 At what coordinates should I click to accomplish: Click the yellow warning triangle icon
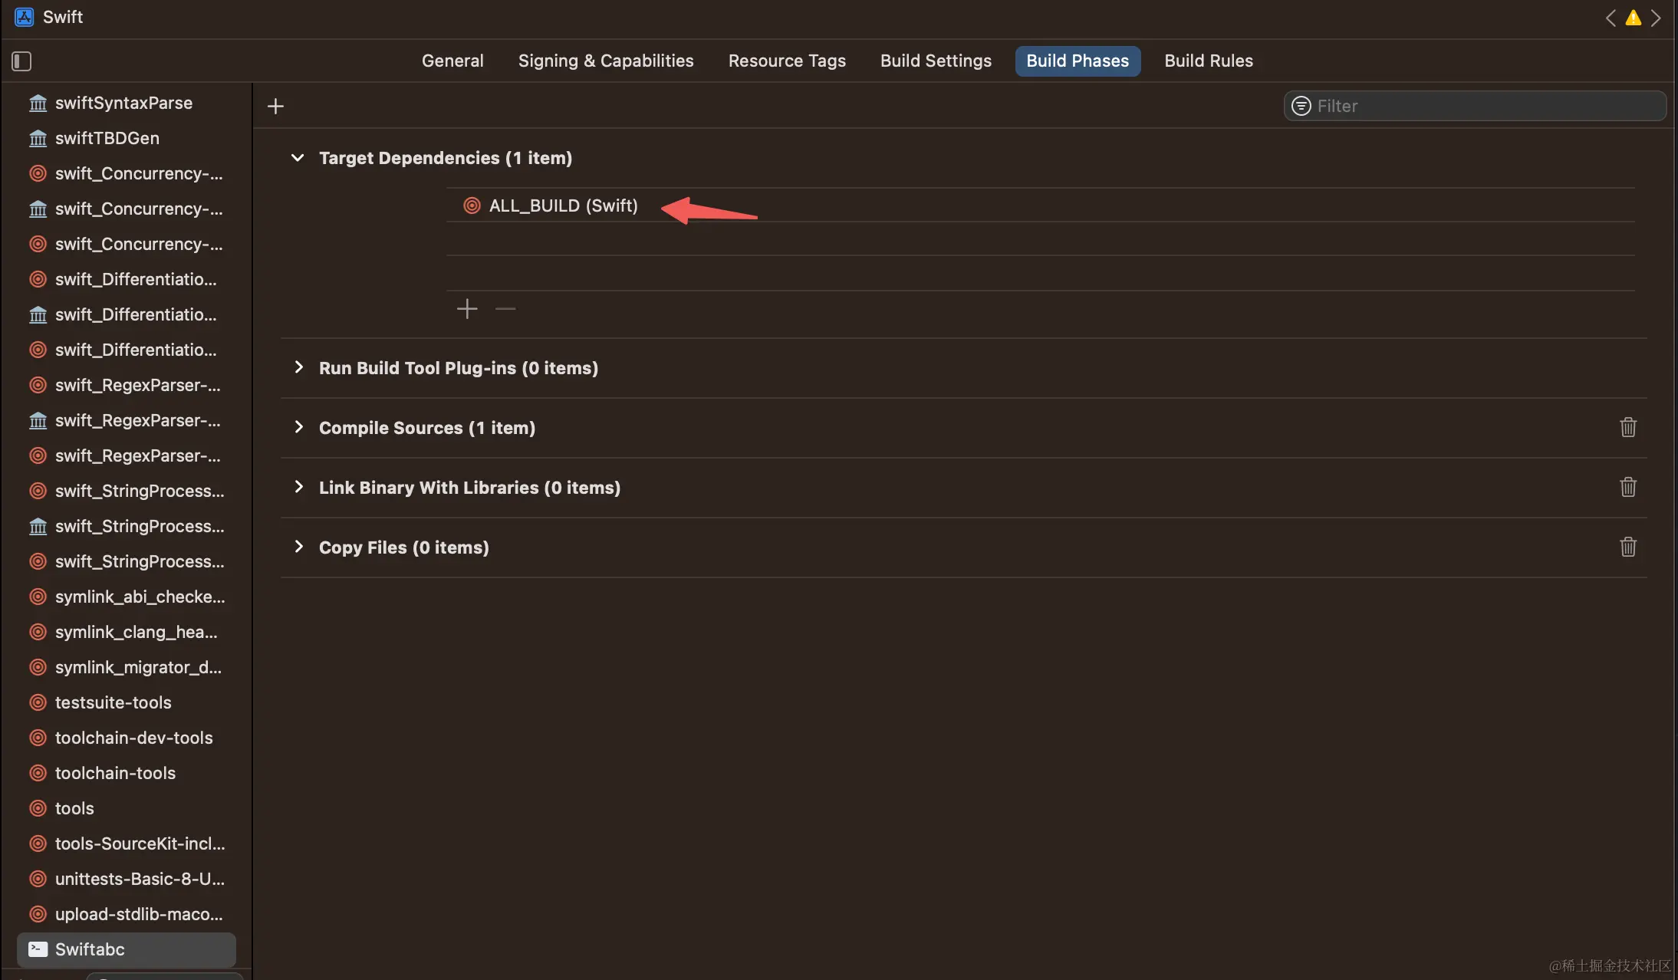click(x=1634, y=18)
